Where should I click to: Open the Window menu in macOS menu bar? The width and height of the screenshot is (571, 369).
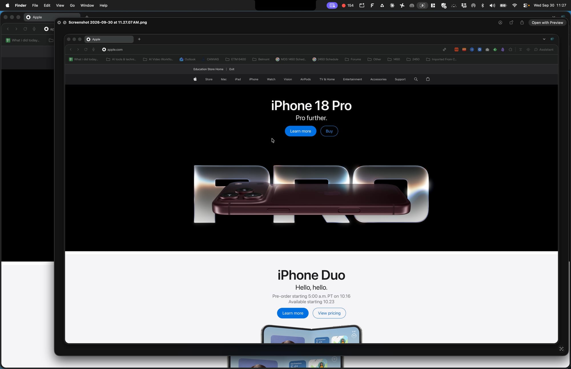pos(87,5)
